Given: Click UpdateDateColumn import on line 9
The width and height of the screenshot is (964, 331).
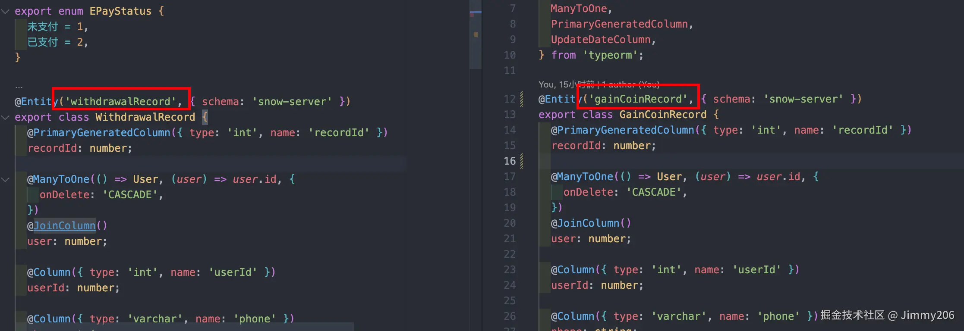Looking at the screenshot, I should [601, 40].
